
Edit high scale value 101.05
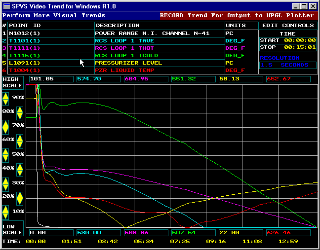click(x=51, y=79)
